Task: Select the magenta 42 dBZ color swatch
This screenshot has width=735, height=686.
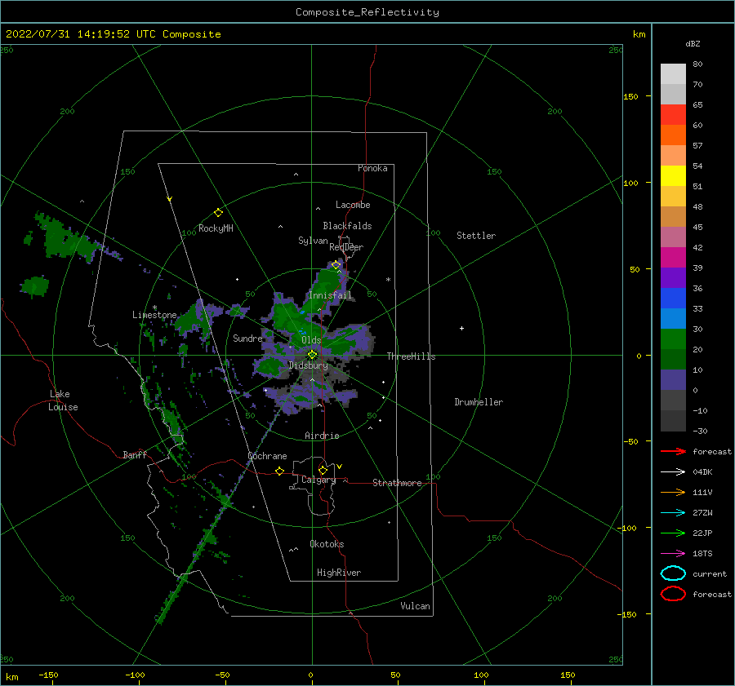Action: [673, 257]
